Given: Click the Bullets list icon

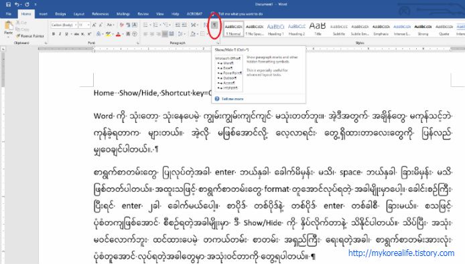Looking at the screenshot, I should [145, 25].
